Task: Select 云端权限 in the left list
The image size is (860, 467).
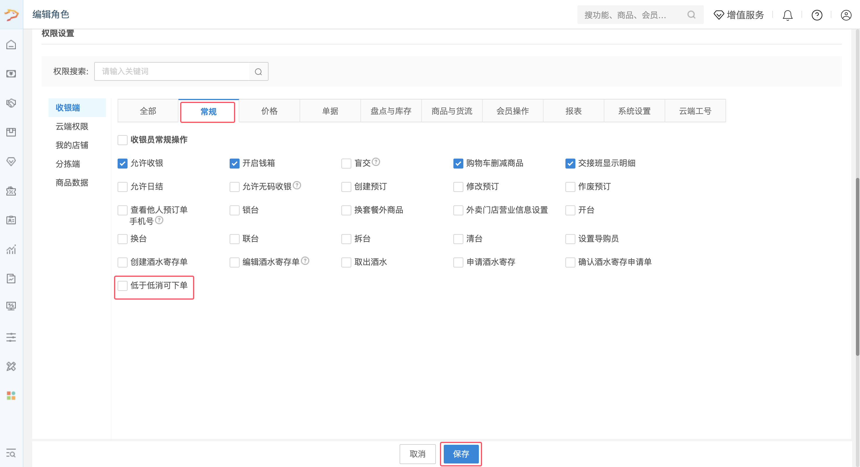Action: pos(72,127)
